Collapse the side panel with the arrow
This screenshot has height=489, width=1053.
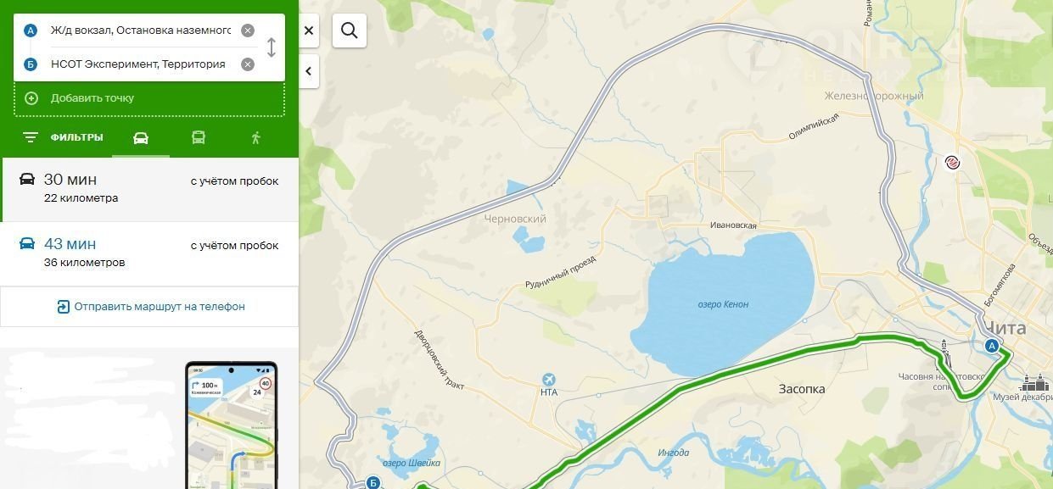coord(309,72)
